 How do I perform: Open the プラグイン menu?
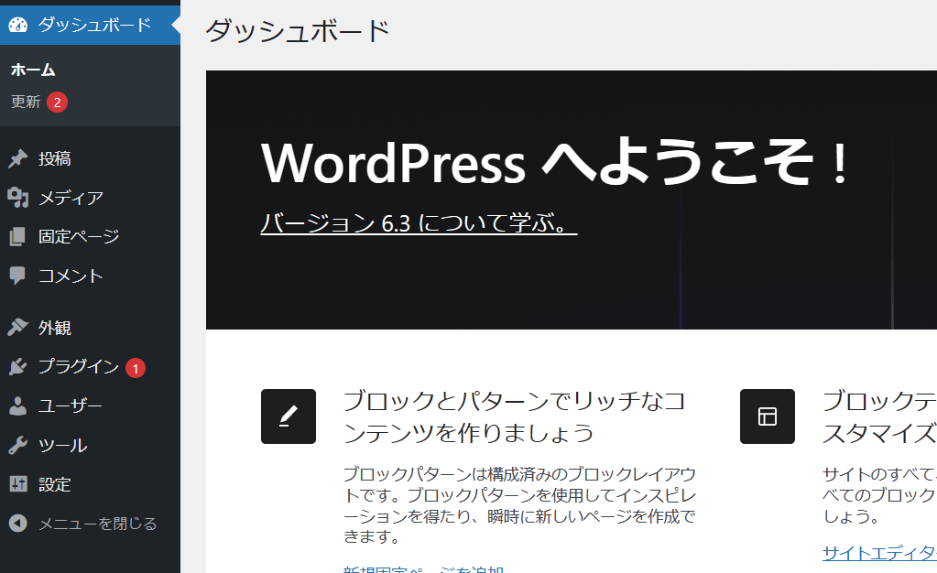pos(91,366)
